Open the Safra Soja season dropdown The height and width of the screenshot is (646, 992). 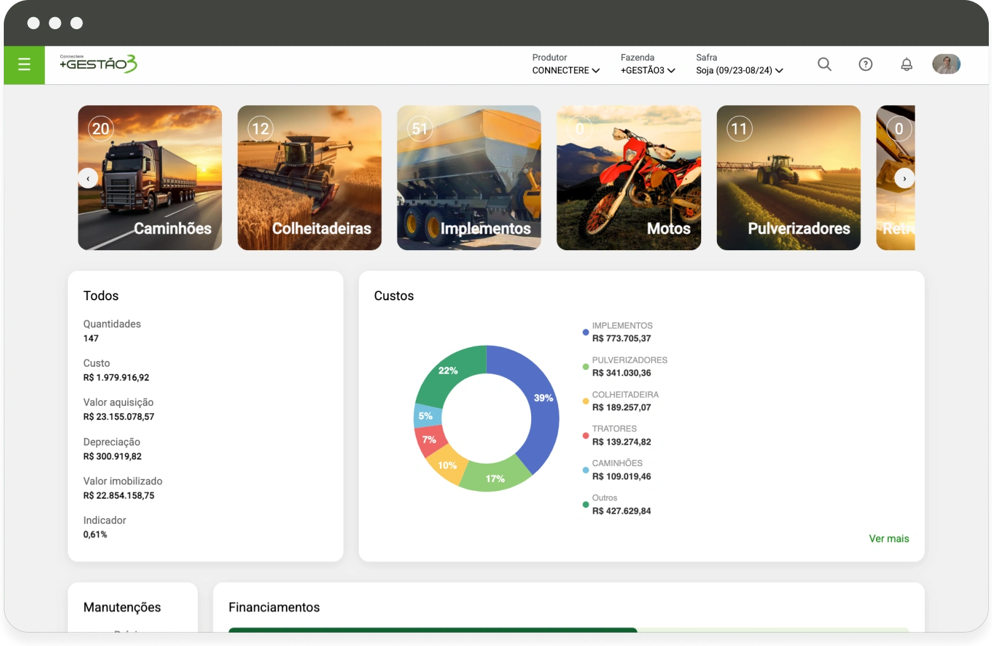[739, 70]
